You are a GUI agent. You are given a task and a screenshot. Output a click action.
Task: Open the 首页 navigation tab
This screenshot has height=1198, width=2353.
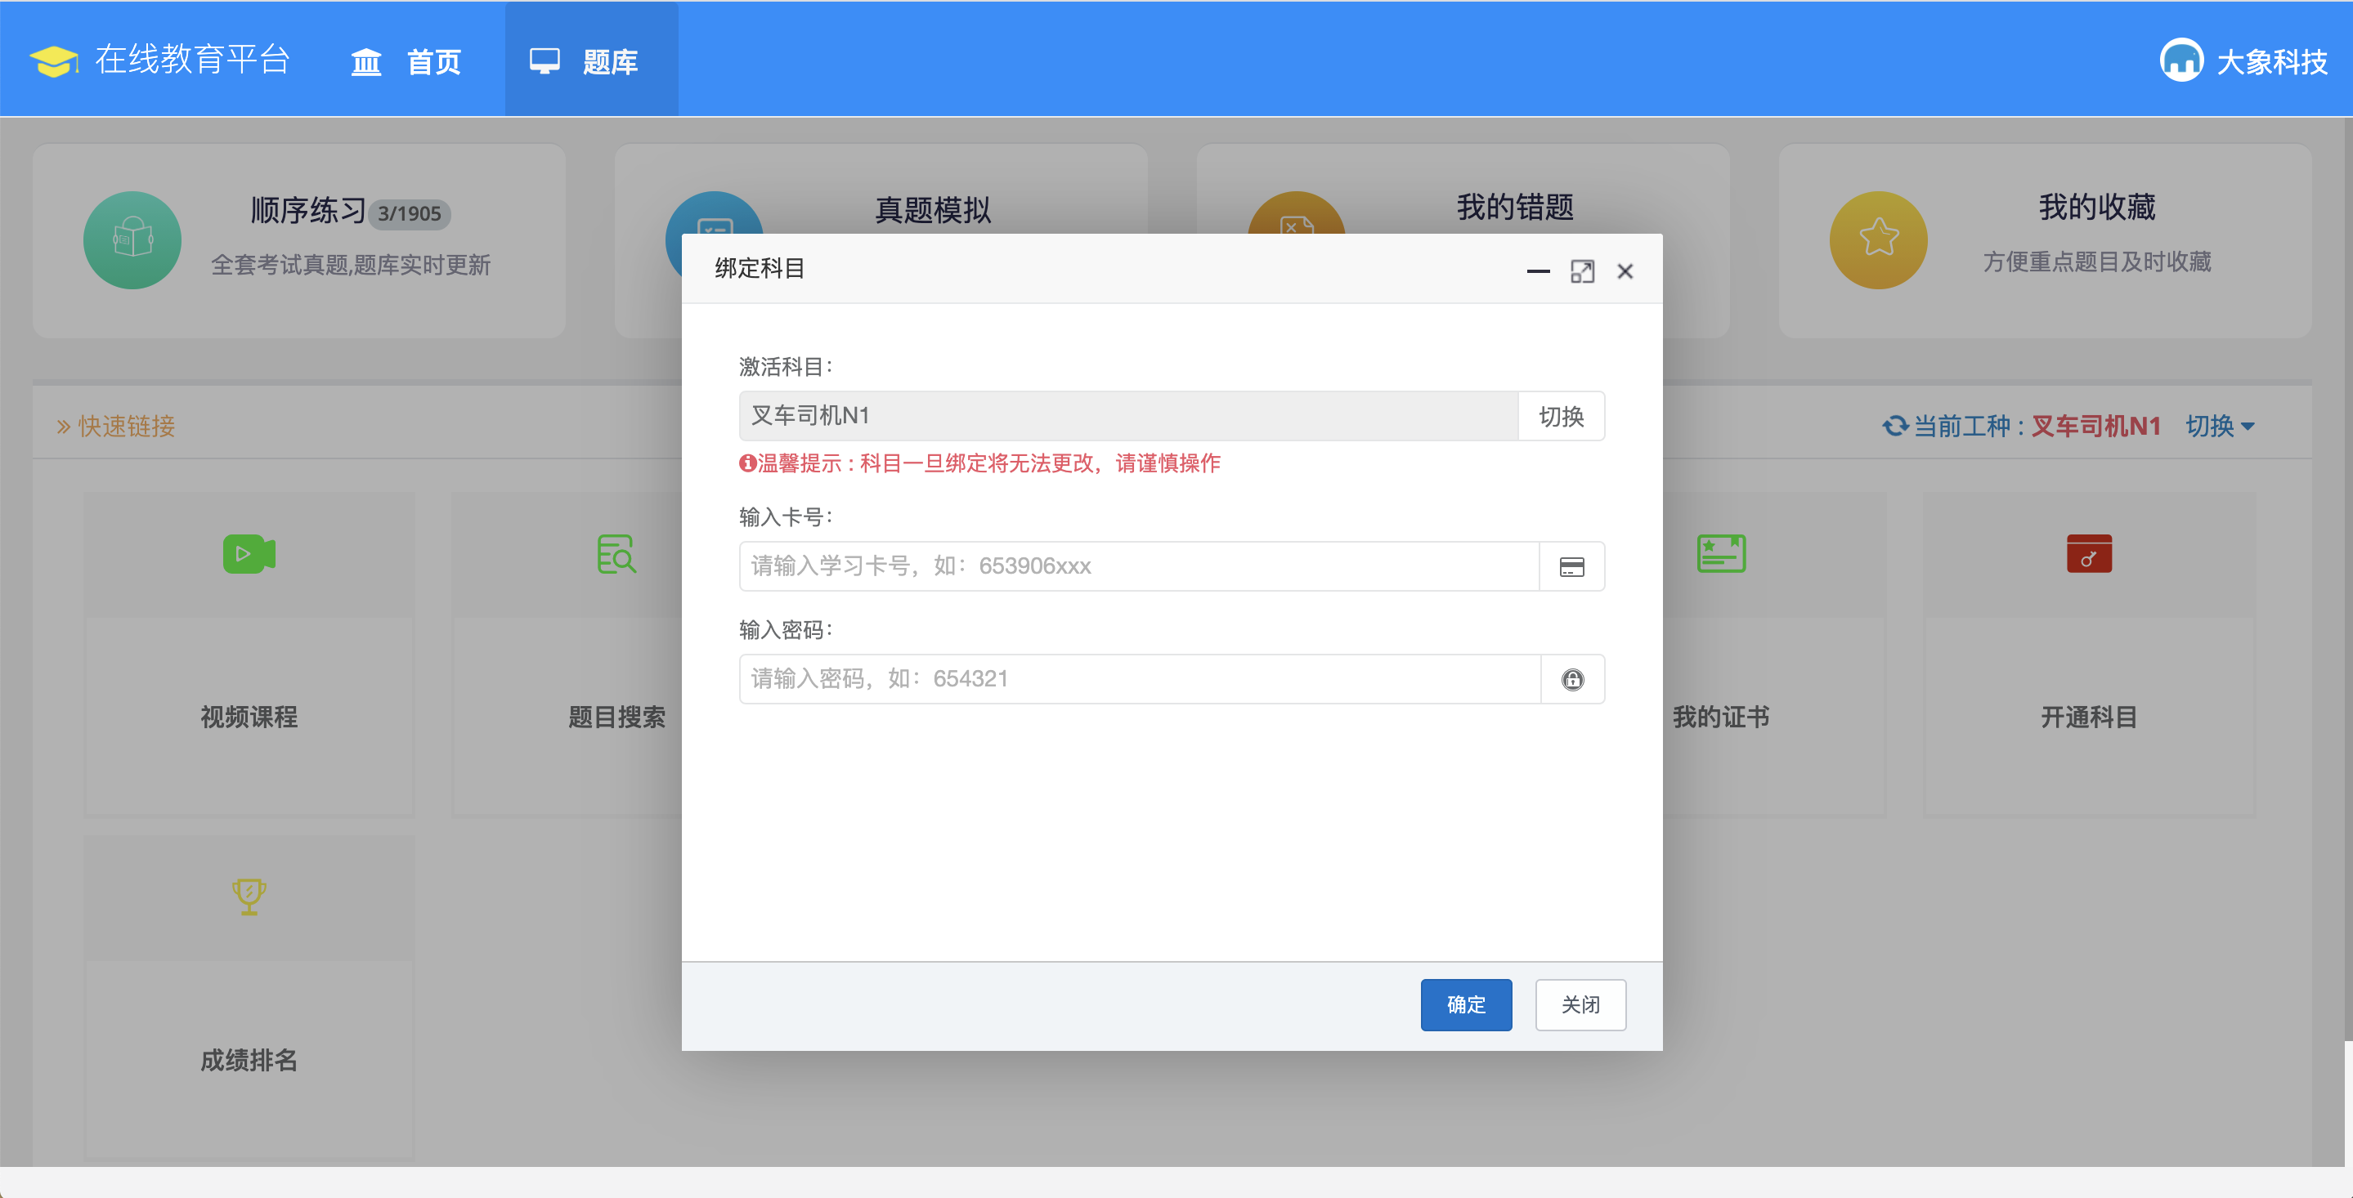point(406,61)
